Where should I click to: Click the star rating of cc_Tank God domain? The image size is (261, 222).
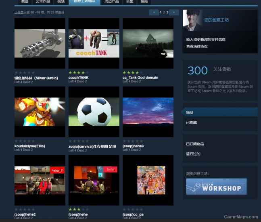133,73
